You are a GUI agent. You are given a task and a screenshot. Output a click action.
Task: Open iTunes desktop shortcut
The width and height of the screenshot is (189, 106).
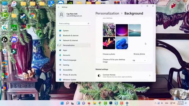coord(14,4)
